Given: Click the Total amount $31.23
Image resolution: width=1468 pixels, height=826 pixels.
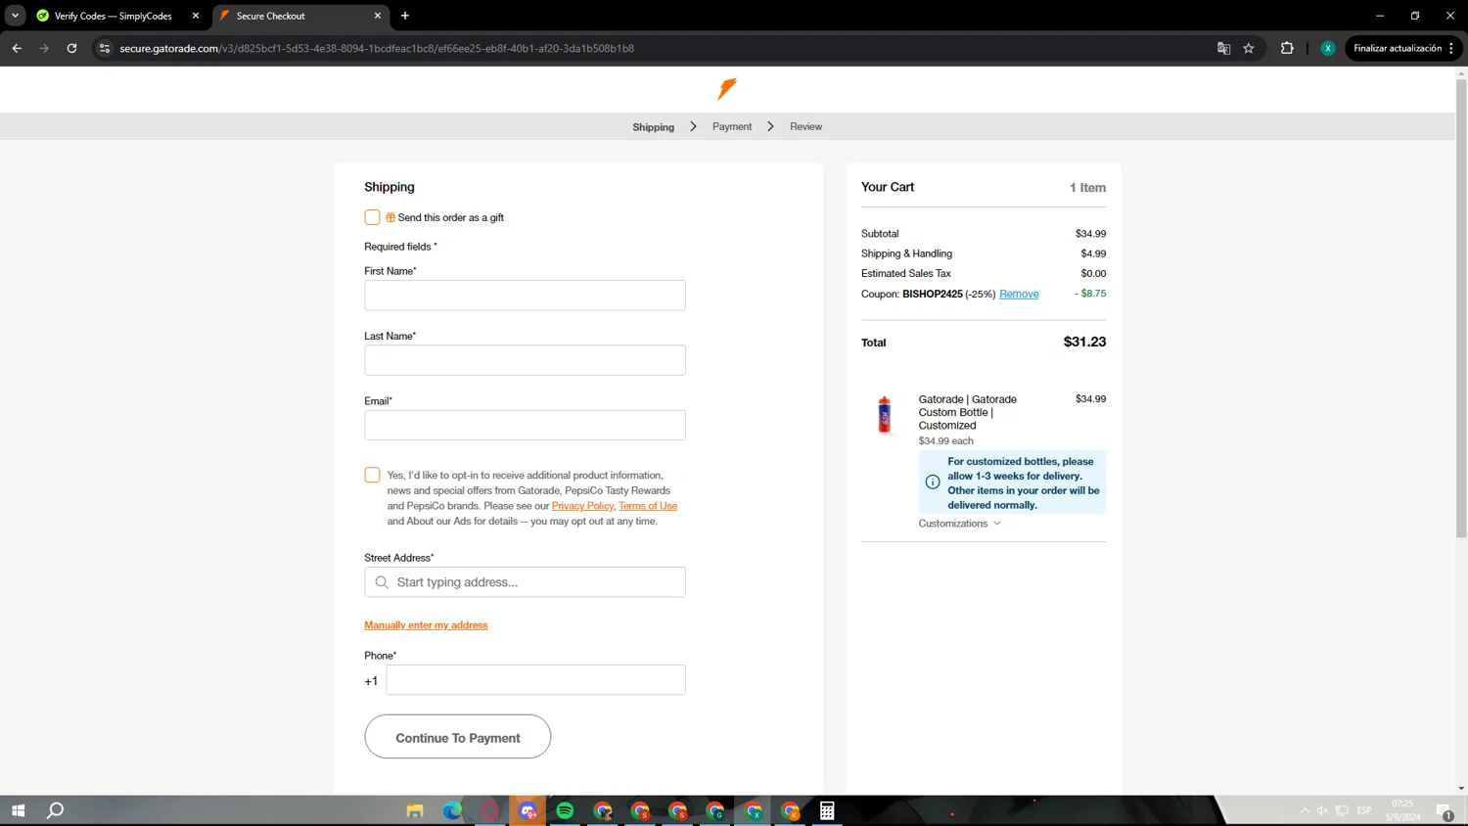Looking at the screenshot, I should point(1084,342).
